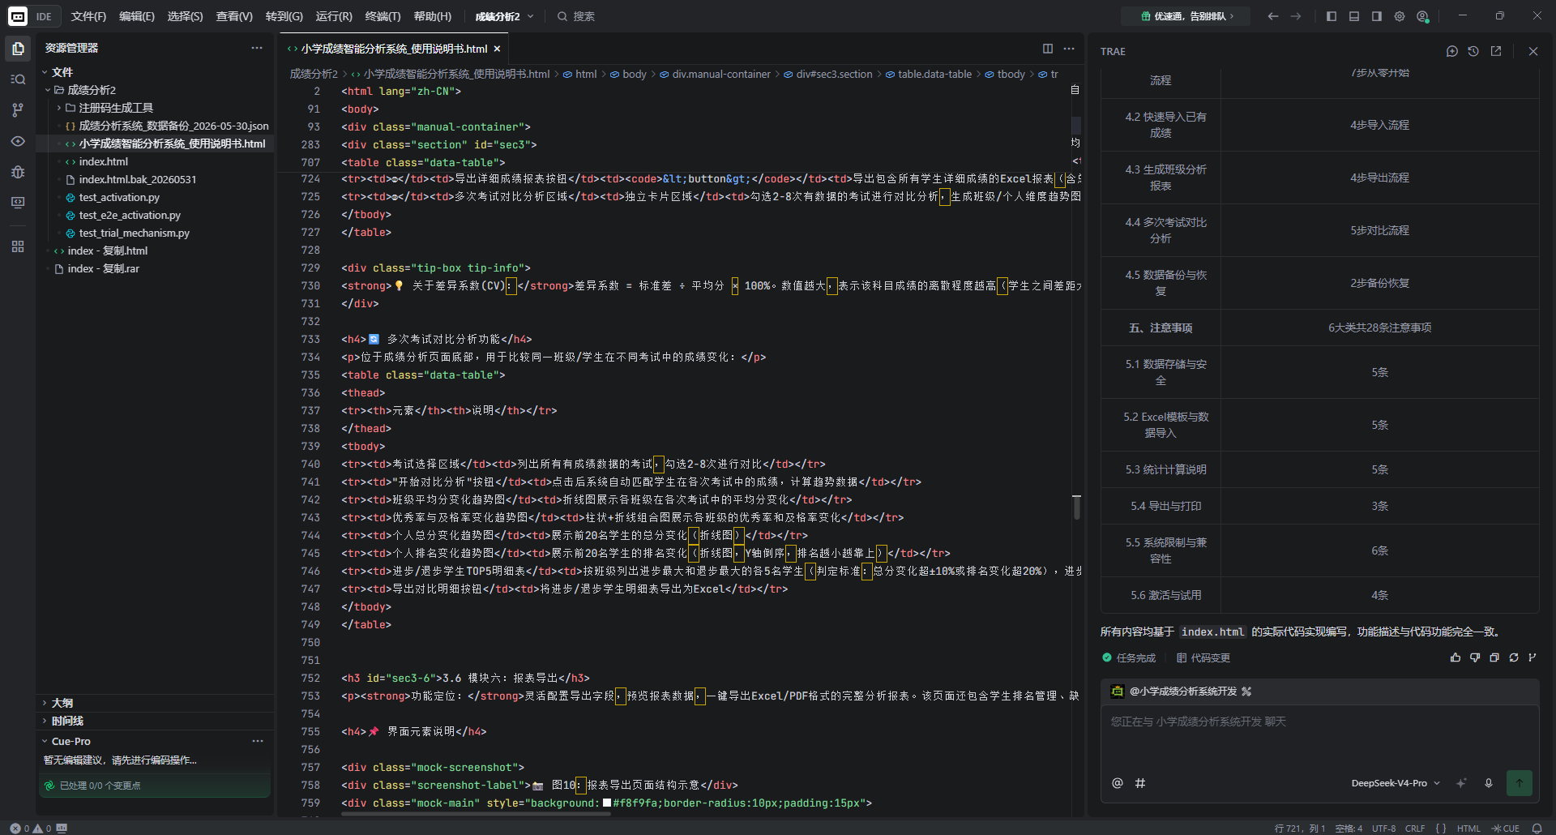Insert a # context reference in chat

1140,783
